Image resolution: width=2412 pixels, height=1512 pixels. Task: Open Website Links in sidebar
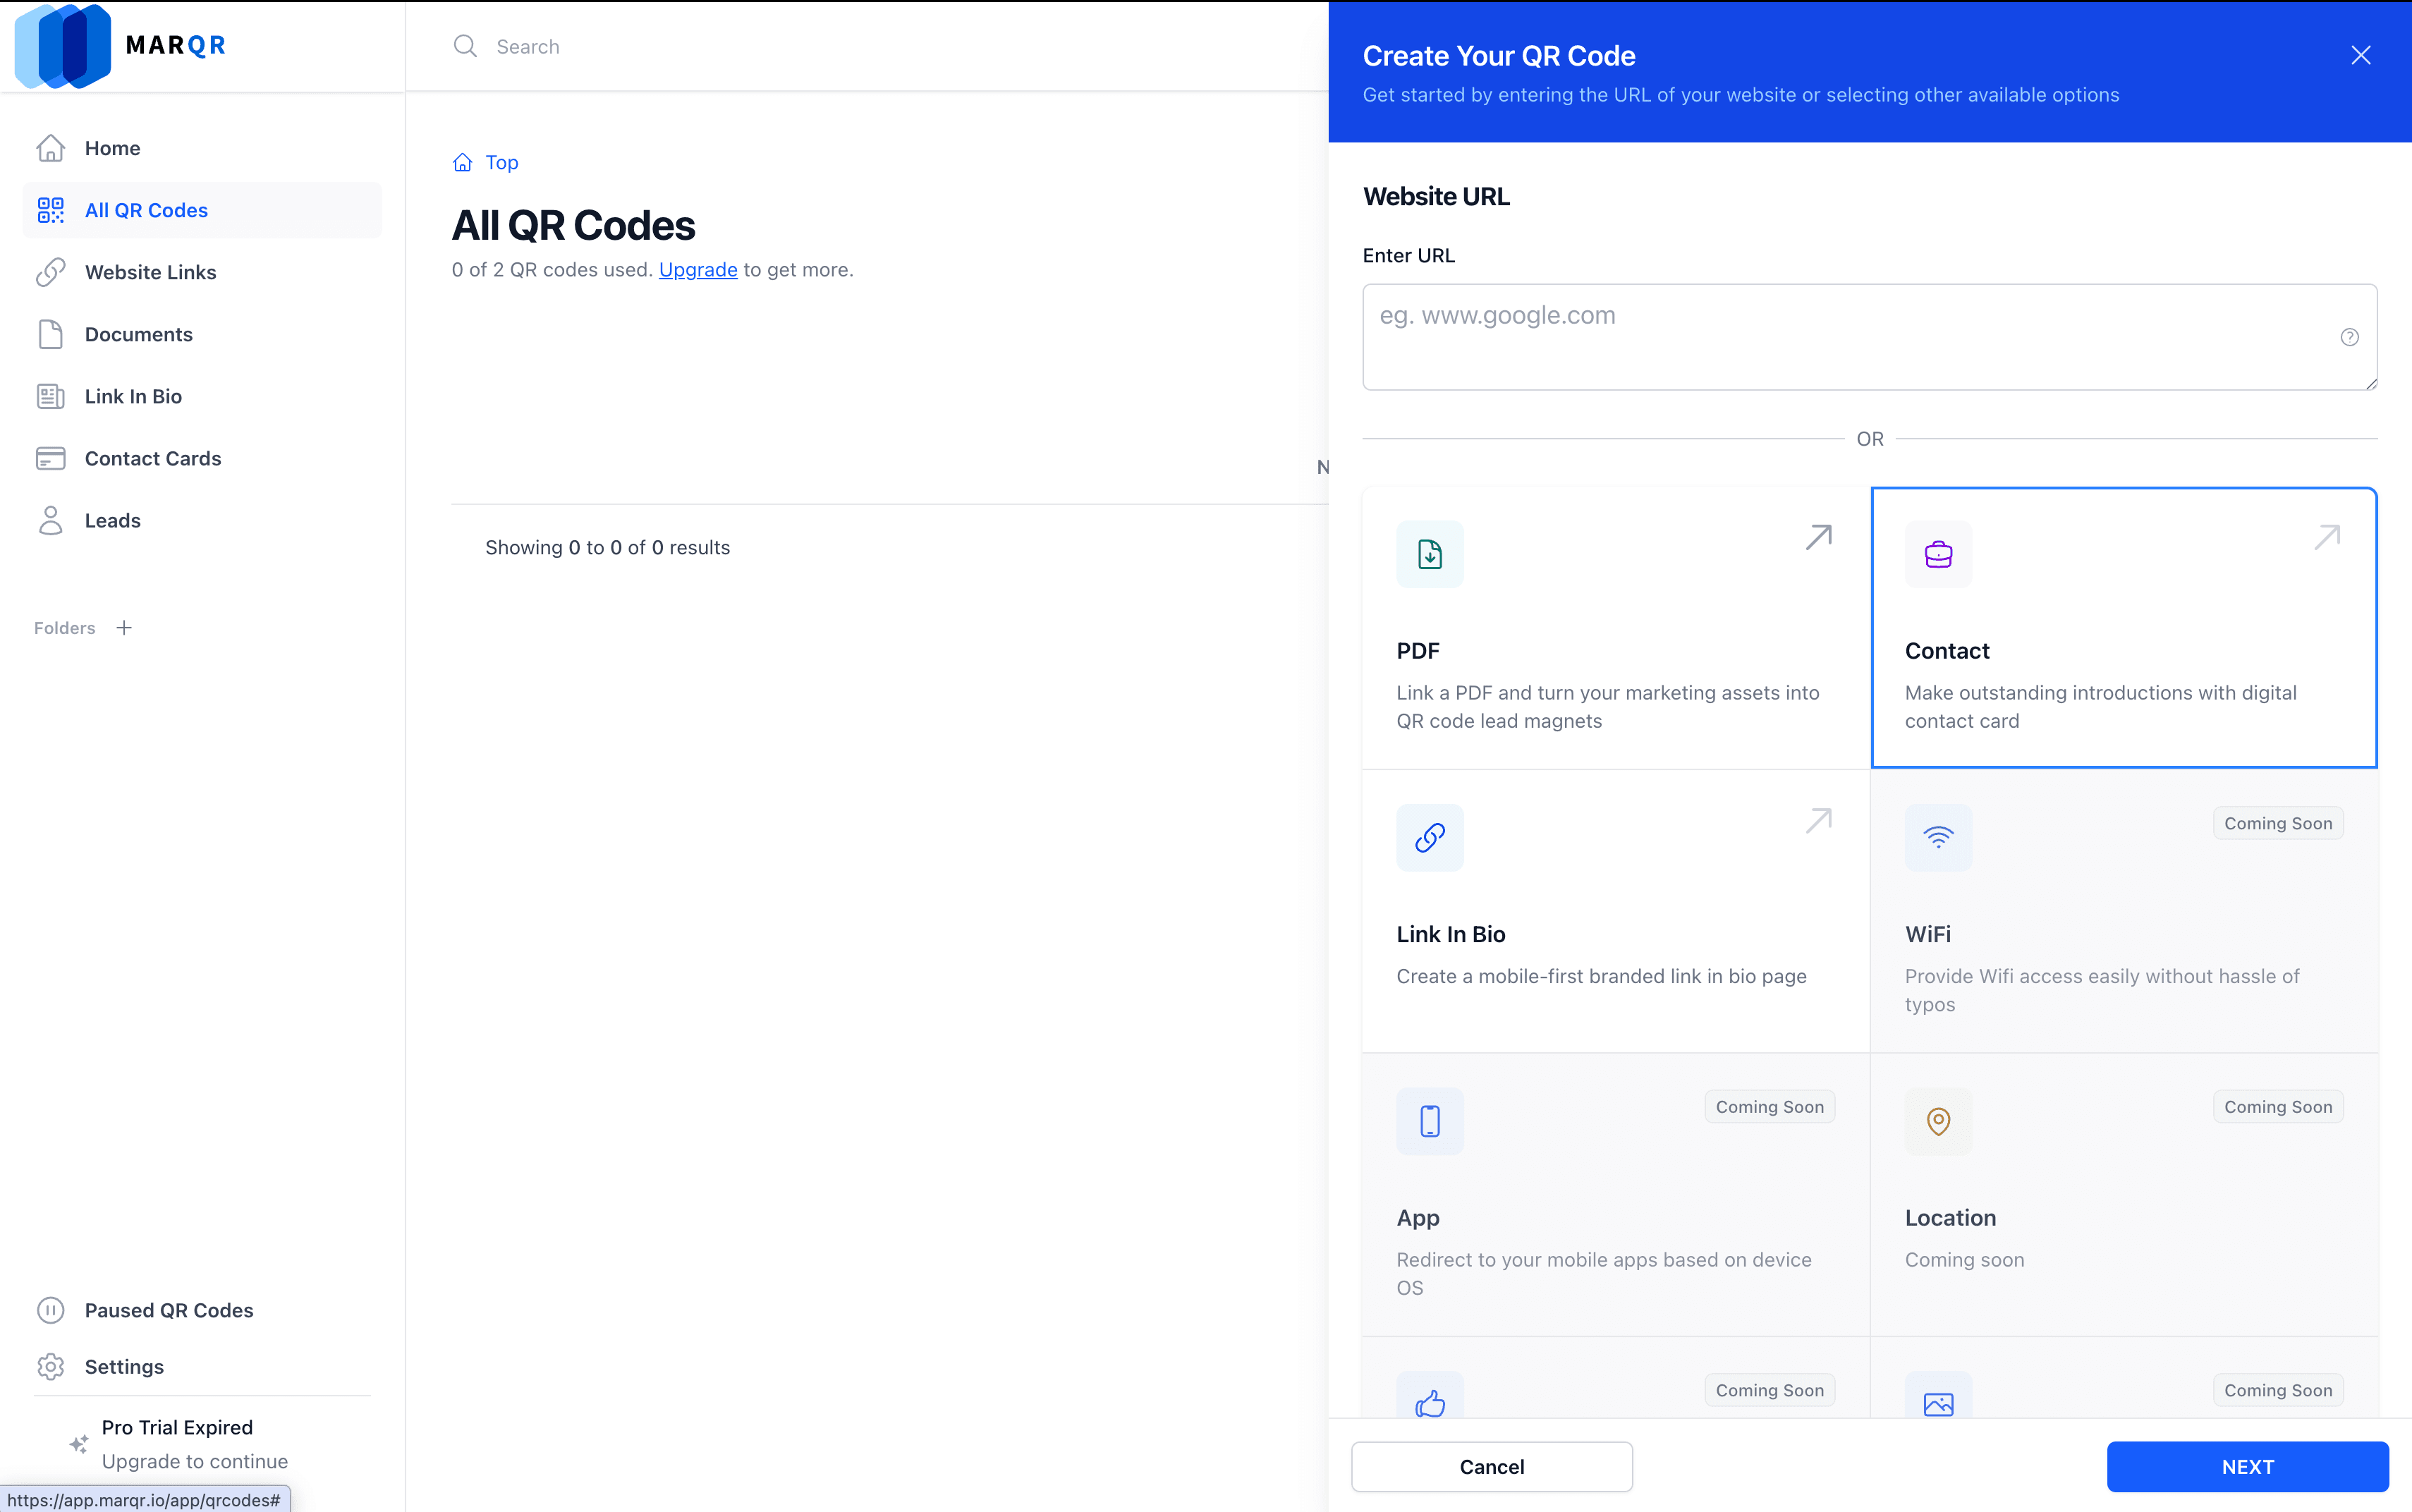click(150, 272)
